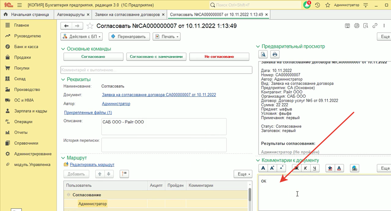Open Действия с БП dropdown
The width and height of the screenshot is (391, 211).
[x=81, y=37]
